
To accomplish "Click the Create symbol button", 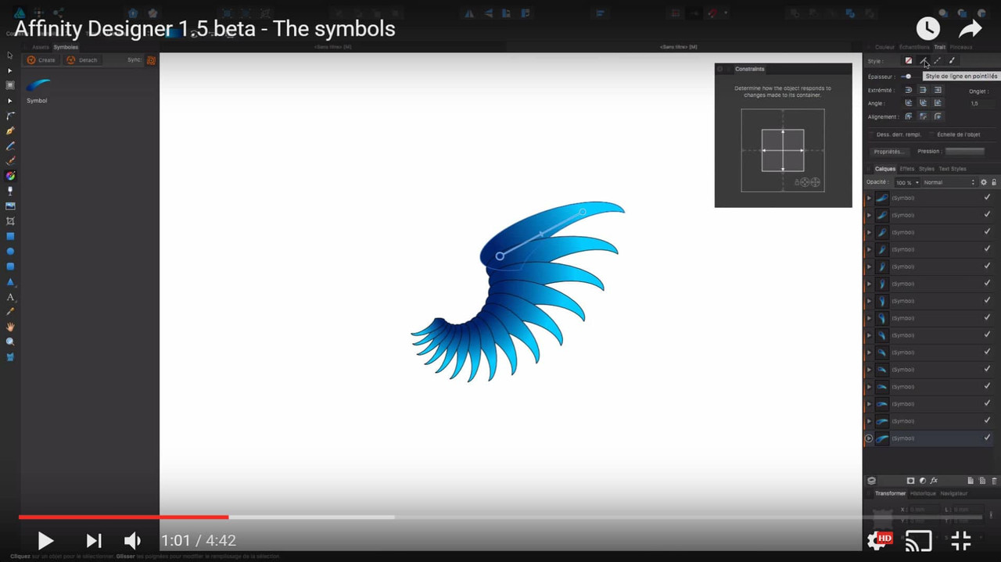I will pos(41,60).
